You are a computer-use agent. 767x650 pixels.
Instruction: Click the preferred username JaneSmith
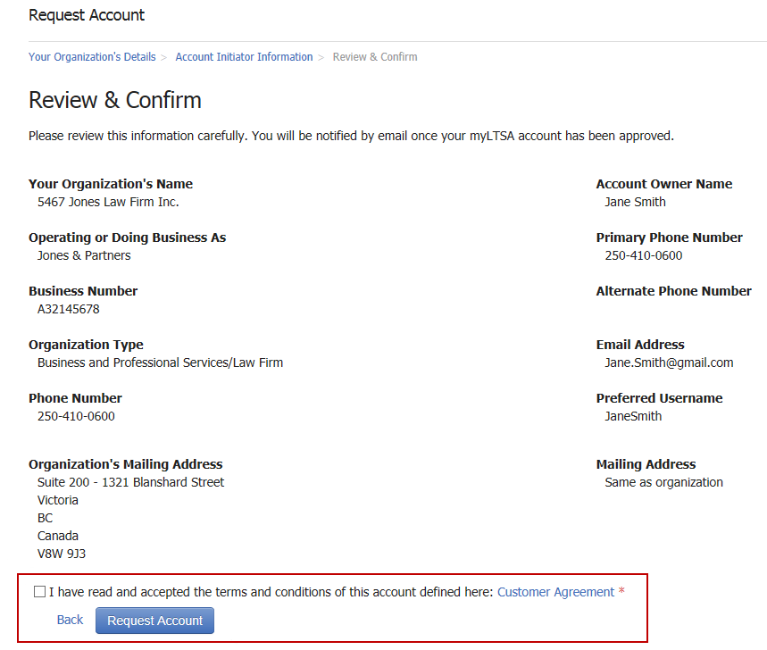coord(633,416)
